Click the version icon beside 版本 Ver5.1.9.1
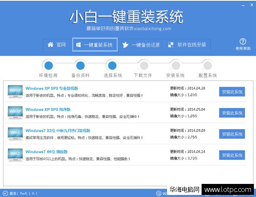 click(5, 193)
